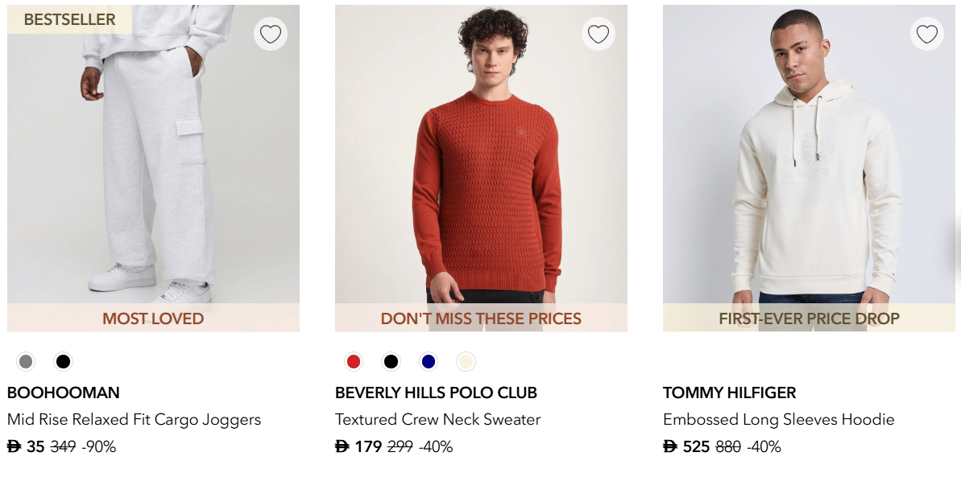This screenshot has height=477, width=961.
Task: Choose red swatch for crew neck sweater
Action: (x=353, y=362)
